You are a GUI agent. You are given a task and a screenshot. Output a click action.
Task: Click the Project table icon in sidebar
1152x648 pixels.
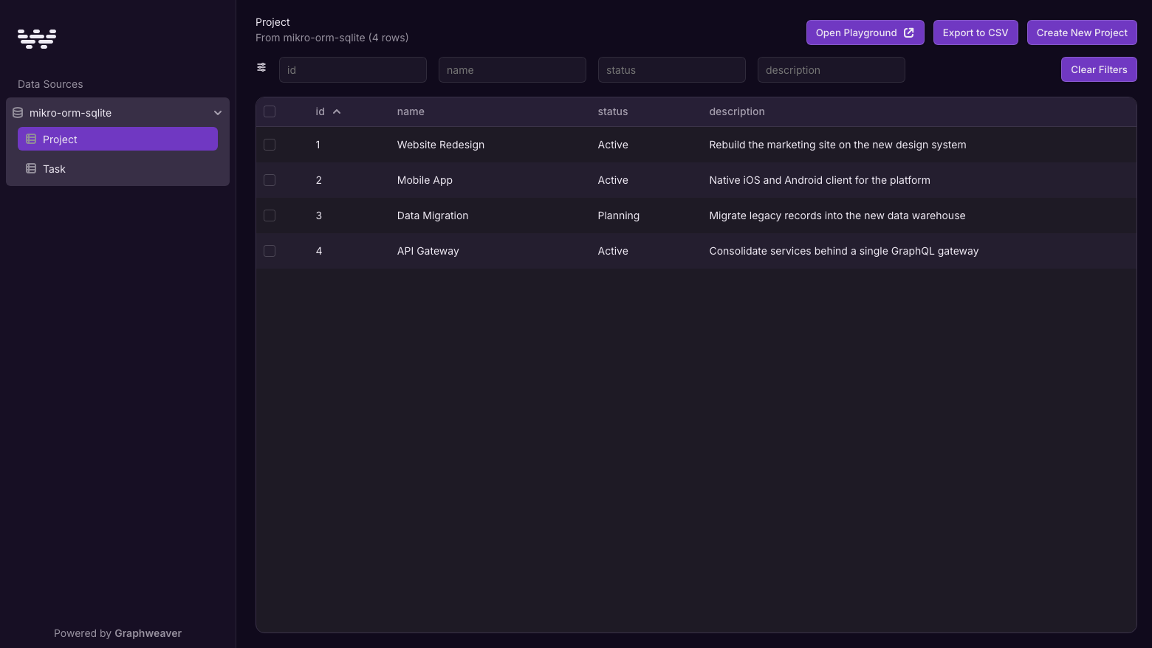tap(31, 139)
